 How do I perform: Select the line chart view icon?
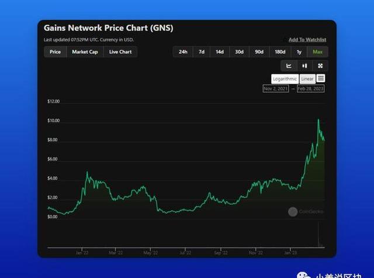[x=289, y=66]
